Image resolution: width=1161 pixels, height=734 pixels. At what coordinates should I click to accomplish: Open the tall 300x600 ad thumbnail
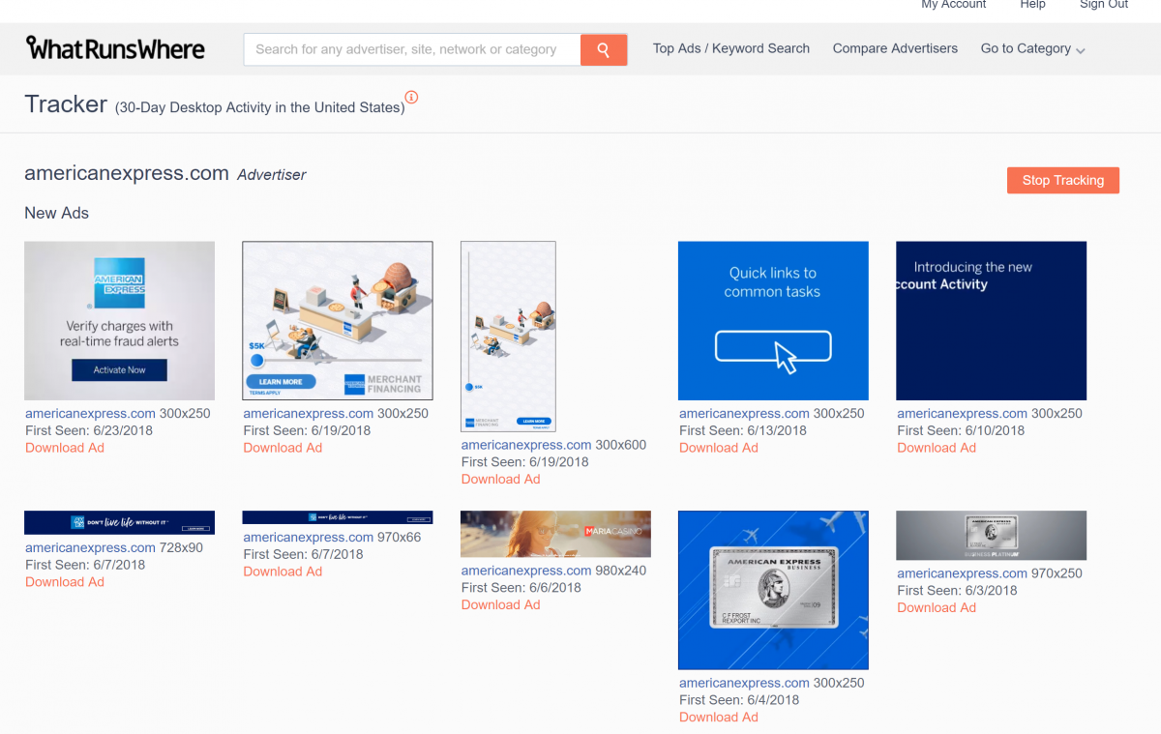(508, 336)
